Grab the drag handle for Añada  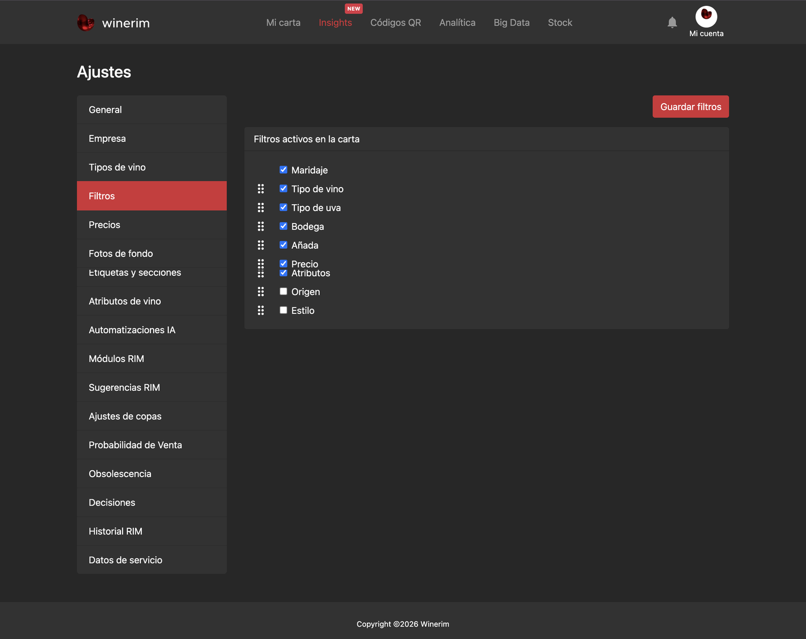tap(261, 245)
